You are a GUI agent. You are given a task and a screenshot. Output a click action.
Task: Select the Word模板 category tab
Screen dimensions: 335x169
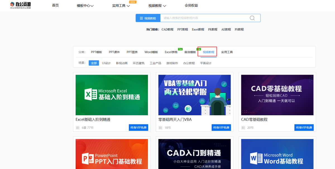click(x=151, y=52)
